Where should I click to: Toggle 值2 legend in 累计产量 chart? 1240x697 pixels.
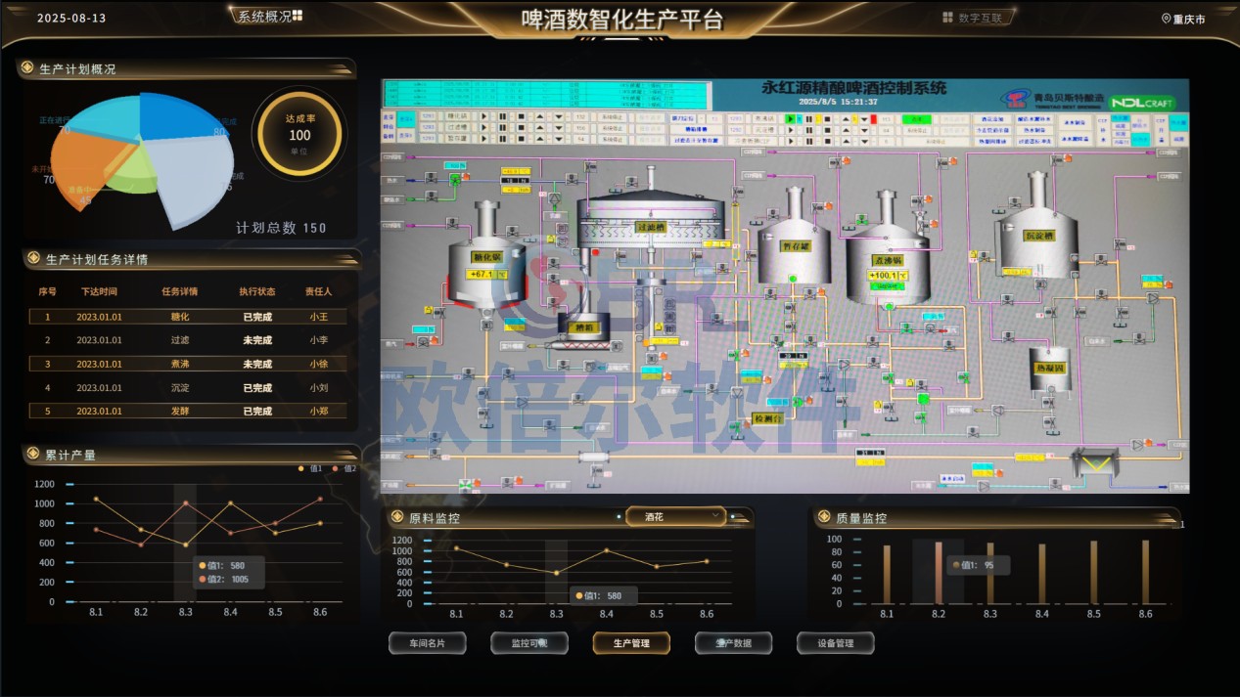tap(342, 468)
